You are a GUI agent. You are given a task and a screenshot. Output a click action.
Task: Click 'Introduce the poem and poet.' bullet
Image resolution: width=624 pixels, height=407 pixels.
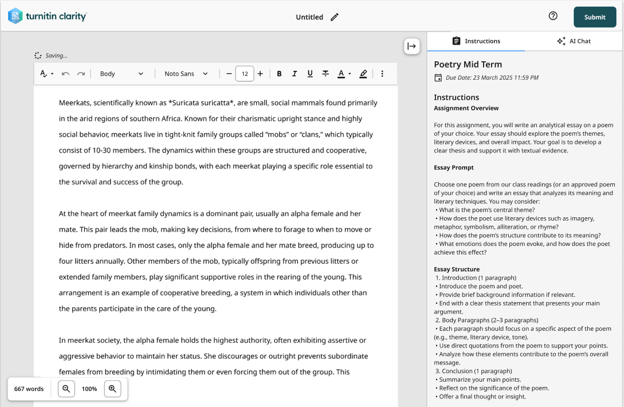coord(479,287)
